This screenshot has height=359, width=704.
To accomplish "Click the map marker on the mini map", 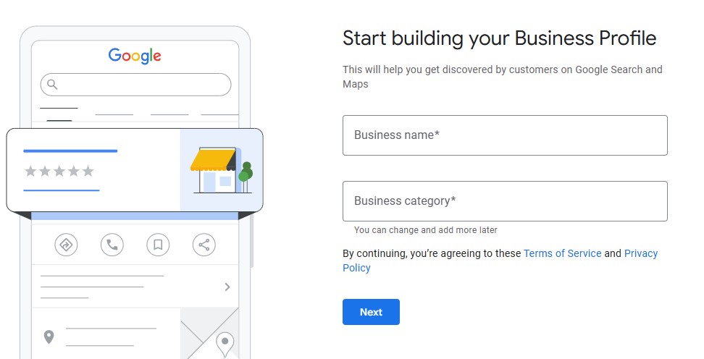I will (225, 345).
